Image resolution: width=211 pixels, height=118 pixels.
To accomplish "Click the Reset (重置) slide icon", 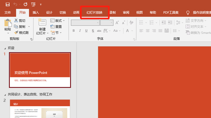I will point(52,26).
